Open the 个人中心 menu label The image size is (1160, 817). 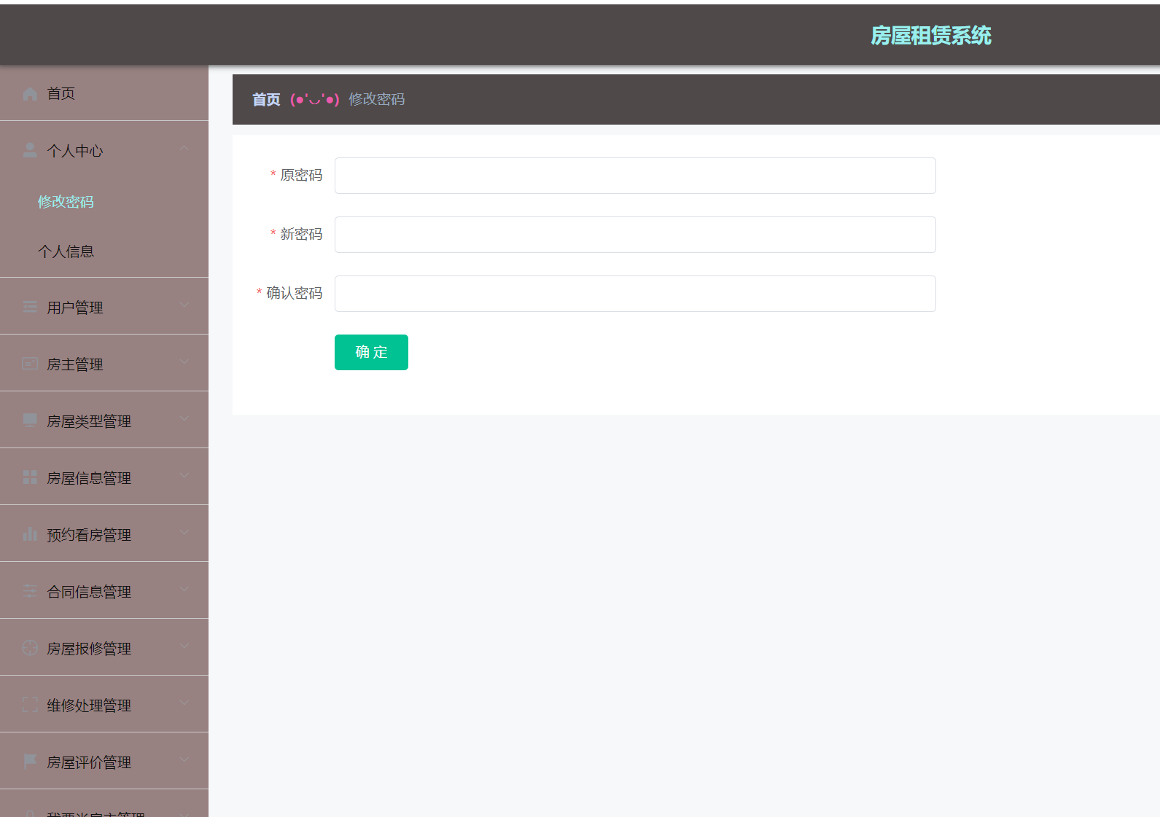click(75, 151)
